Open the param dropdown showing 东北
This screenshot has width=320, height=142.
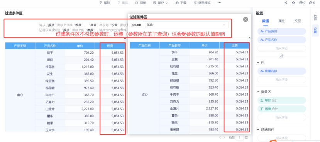tap(186, 25)
